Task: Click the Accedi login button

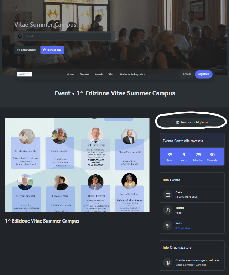Action: (x=187, y=74)
